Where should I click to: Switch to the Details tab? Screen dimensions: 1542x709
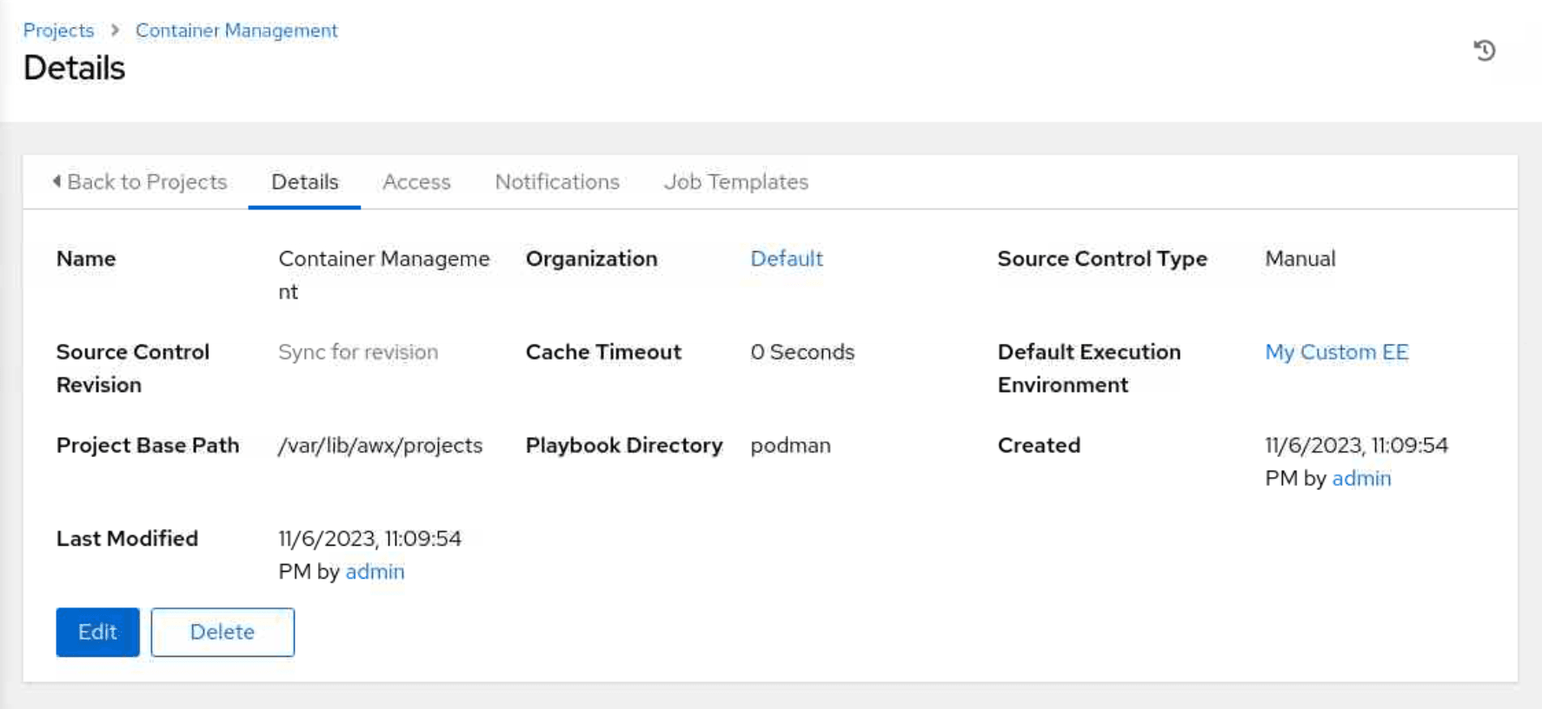(304, 182)
